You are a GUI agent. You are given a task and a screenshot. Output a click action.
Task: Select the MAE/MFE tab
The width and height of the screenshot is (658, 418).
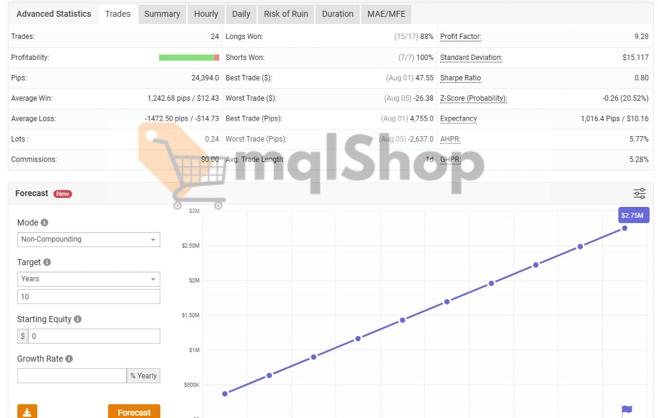click(386, 14)
